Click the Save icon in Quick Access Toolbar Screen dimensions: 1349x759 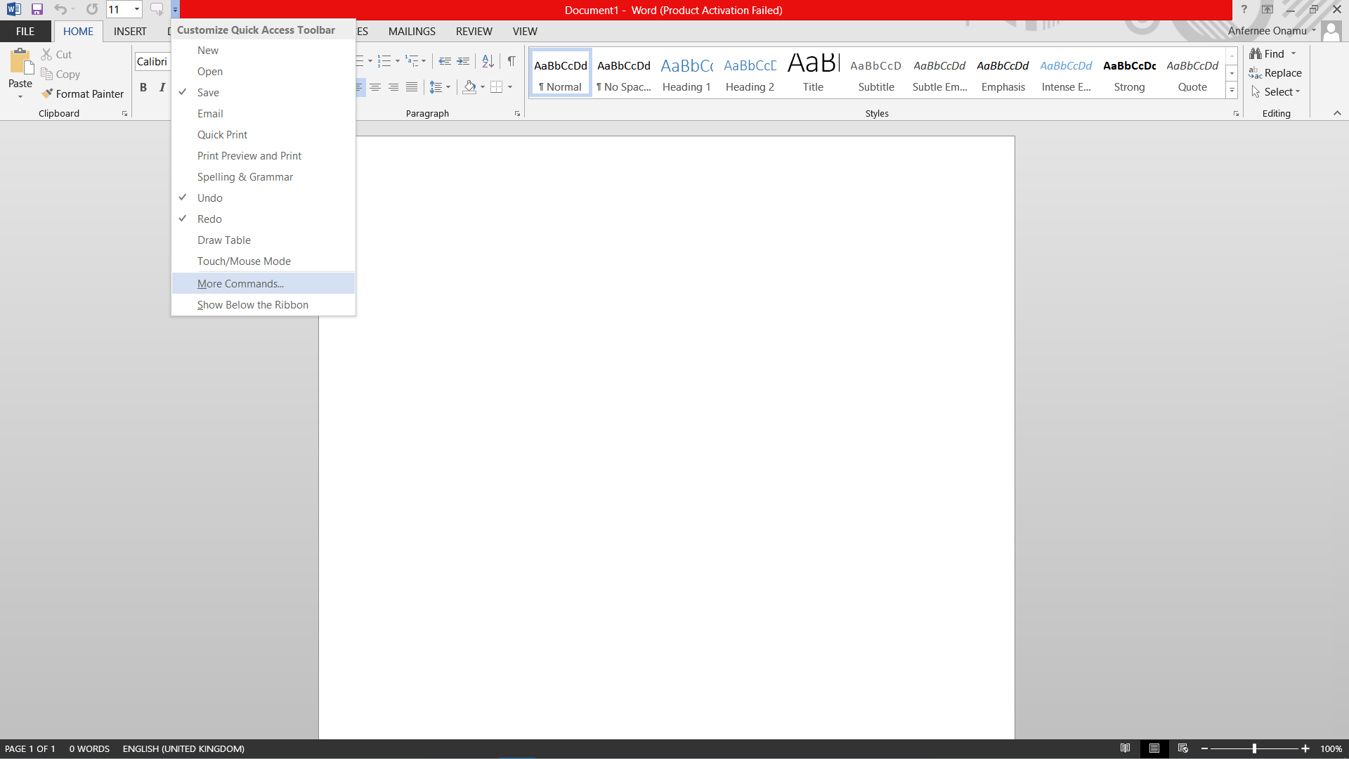pos(37,10)
